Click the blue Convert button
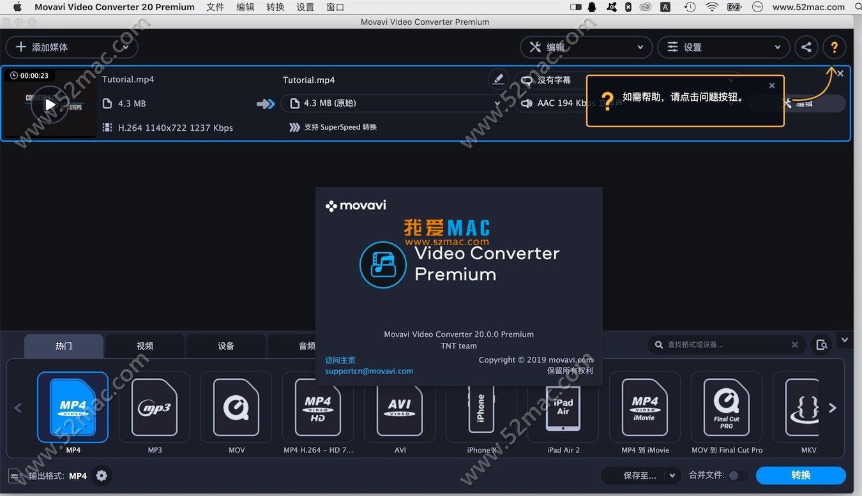The height and width of the screenshot is (496, 862). (801, 476)
